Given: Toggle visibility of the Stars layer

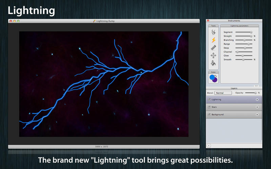Looking at the screenshot, I should [209, 107].
